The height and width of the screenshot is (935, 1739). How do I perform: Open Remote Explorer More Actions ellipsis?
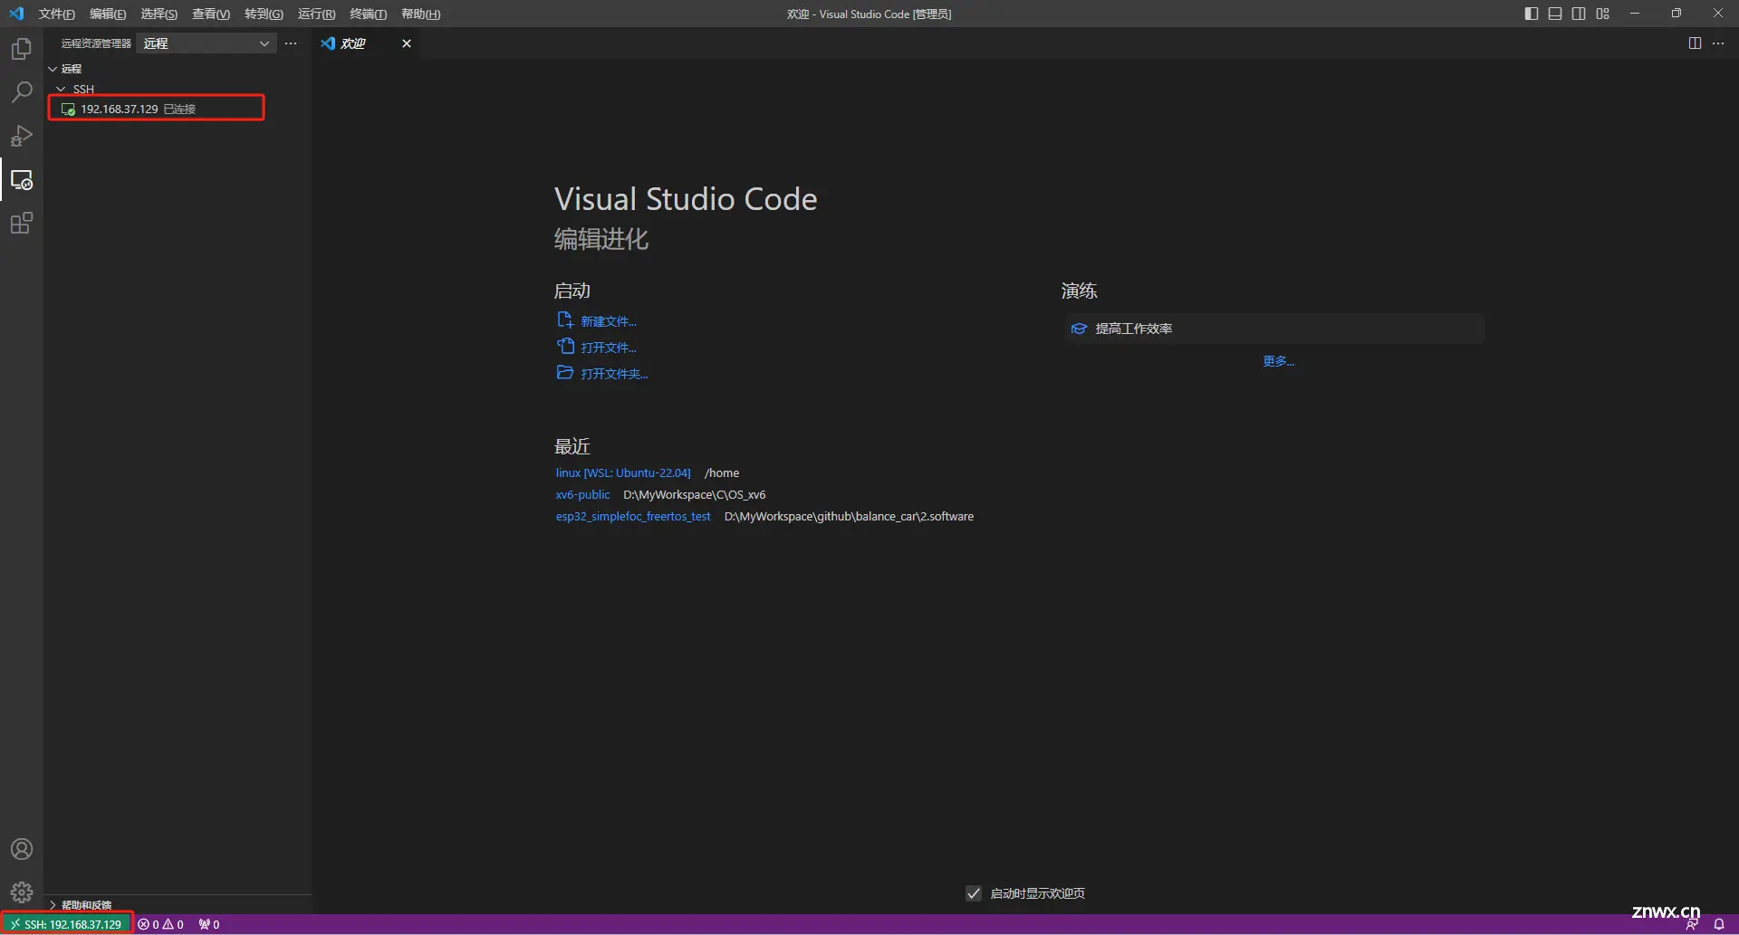tap(291, 43)
